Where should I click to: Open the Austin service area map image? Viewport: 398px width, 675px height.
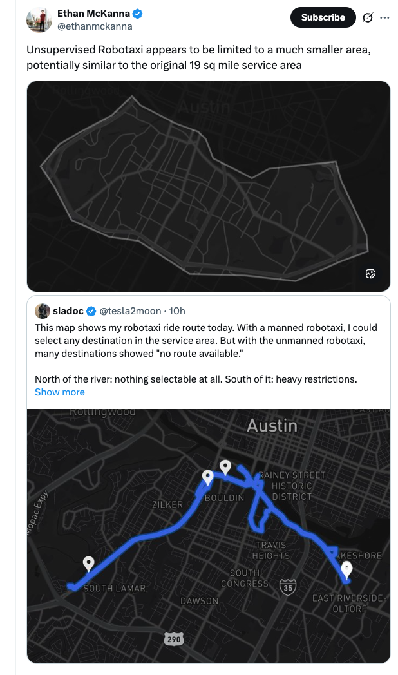click(208, 185)
